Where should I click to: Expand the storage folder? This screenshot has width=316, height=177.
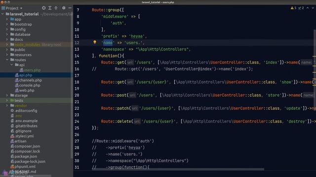pyautogui.click(x=7, y=95)
